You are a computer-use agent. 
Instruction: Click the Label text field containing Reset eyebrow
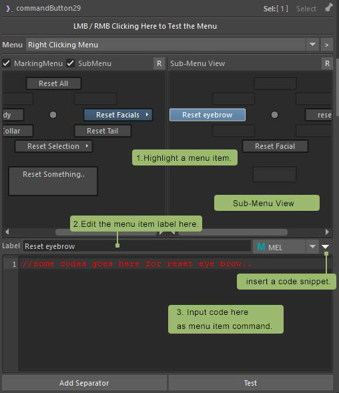coord(137,246)
